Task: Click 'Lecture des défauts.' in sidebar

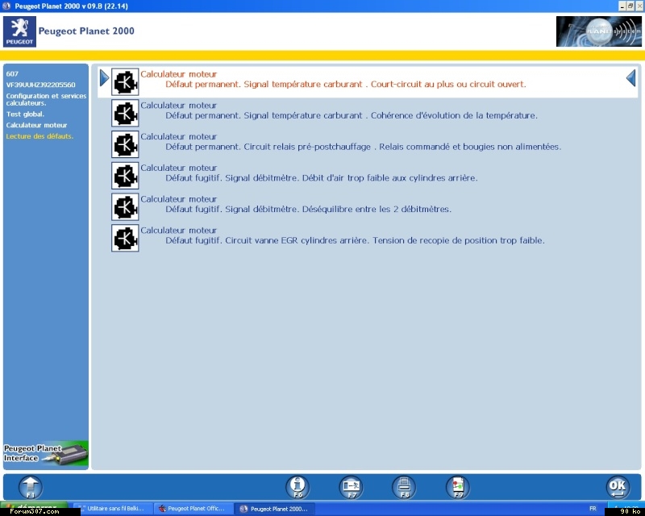Action: pyautogui.click(x=40, y=136)
